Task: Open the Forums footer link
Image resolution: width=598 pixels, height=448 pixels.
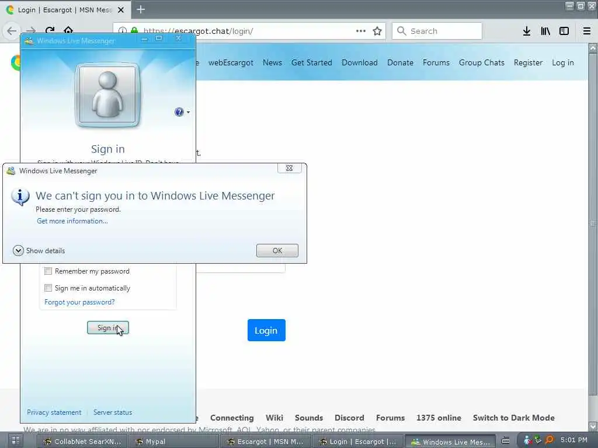Action: tap(390, 418)
